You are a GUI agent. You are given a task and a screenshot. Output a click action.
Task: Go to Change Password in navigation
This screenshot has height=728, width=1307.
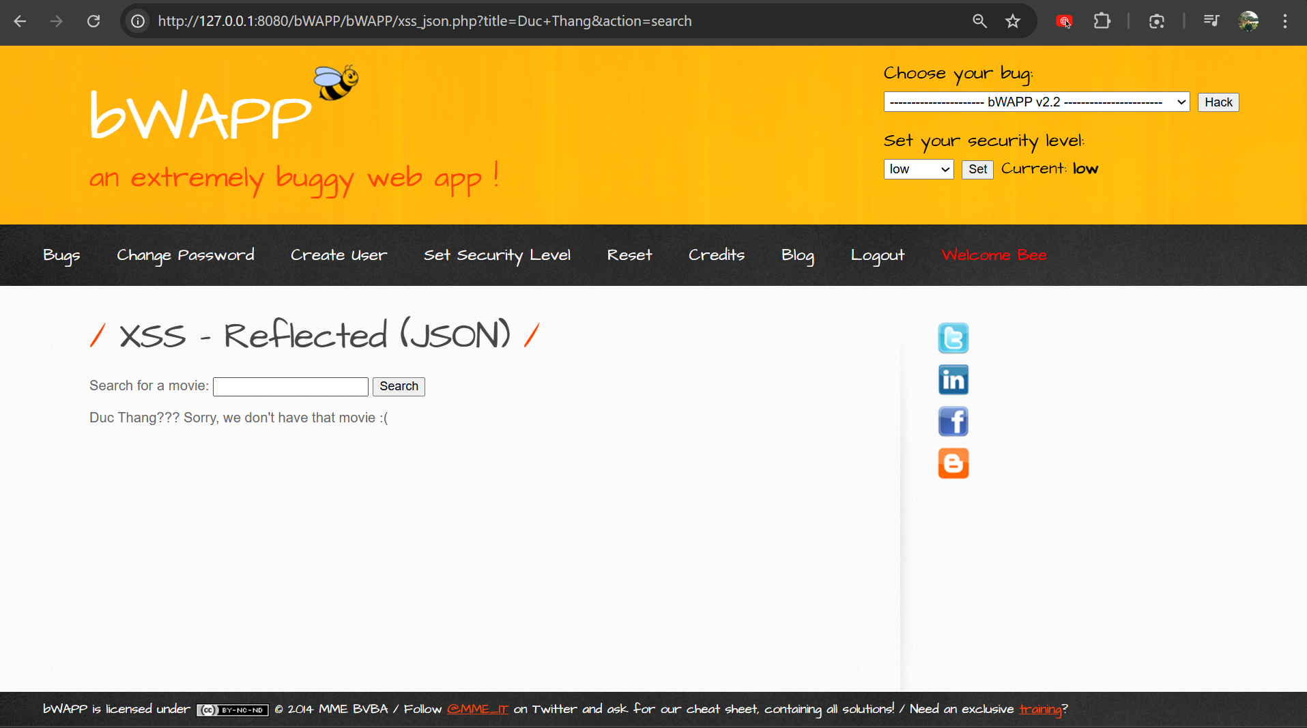click(185, 255)
